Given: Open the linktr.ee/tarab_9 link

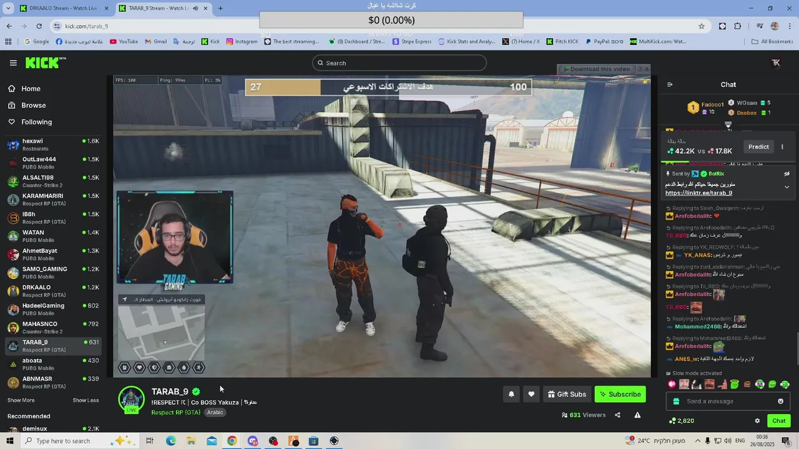Looking at the screenshot, I should (699, 193).
